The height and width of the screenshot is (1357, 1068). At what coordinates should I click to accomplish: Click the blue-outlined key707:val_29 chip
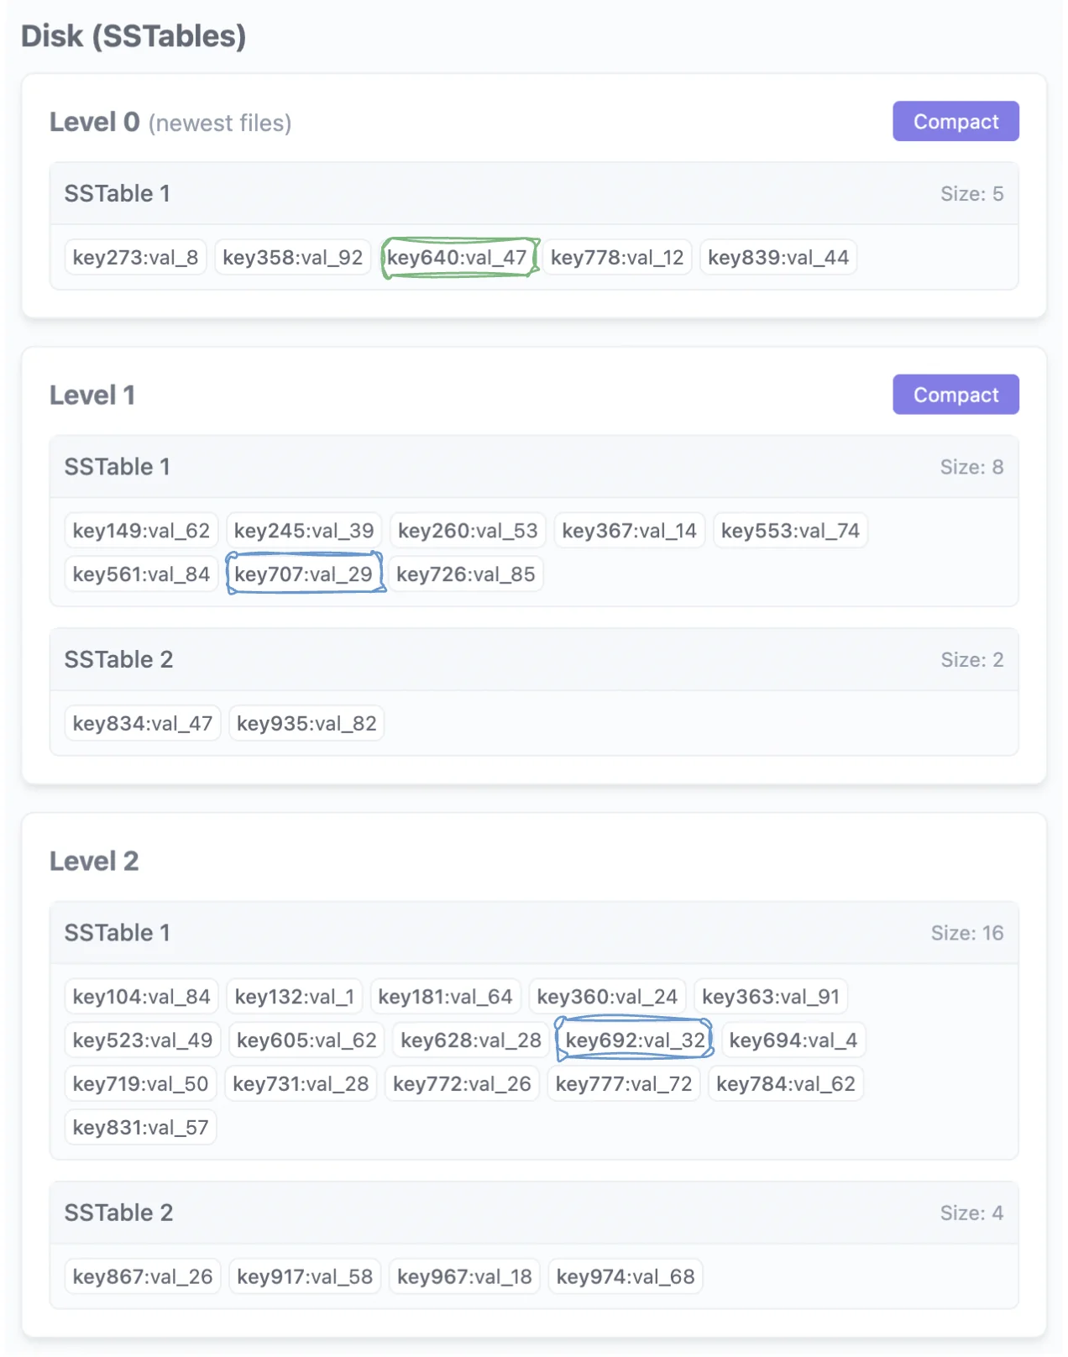(x=303, y=574)
